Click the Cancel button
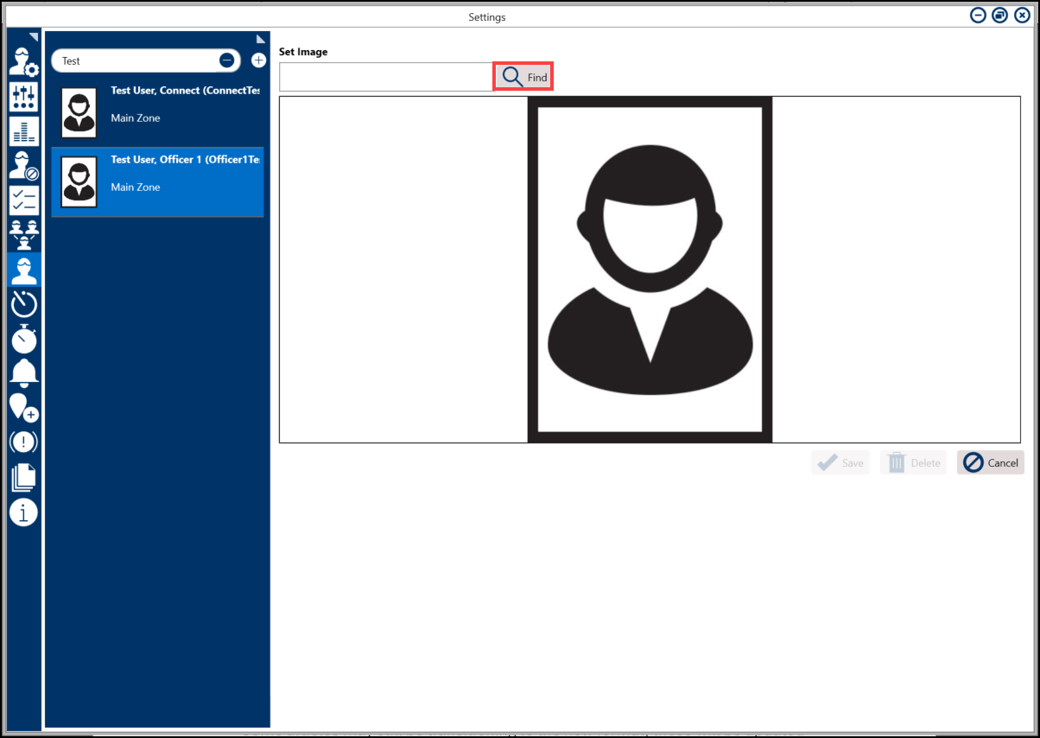 pyautogui.click(x=991, y=462)
